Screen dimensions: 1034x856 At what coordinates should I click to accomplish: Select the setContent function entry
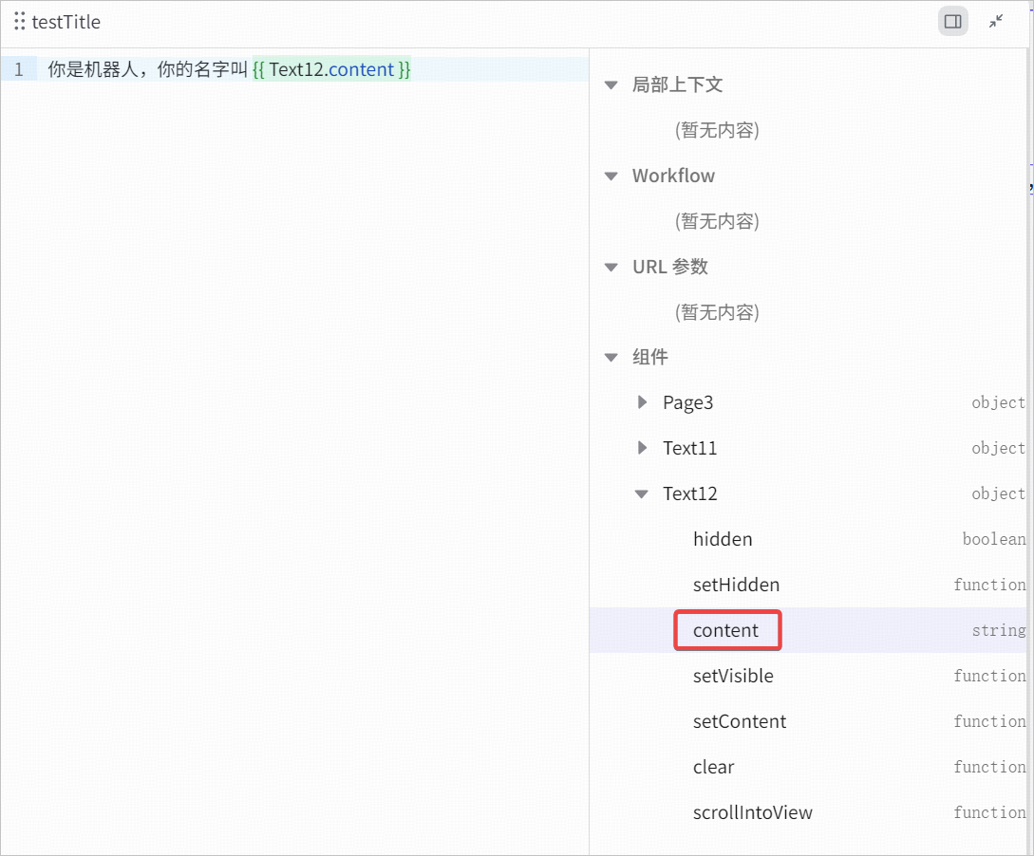coord(808,721)
